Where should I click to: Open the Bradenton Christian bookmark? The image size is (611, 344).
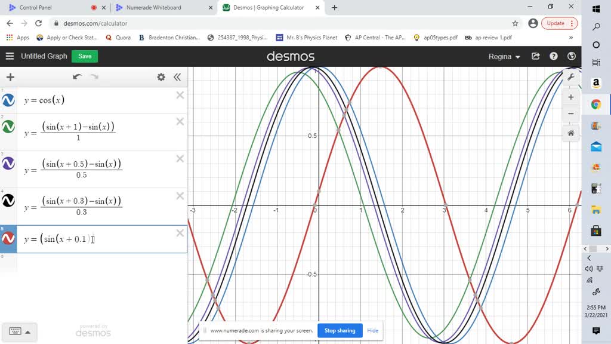169,38
